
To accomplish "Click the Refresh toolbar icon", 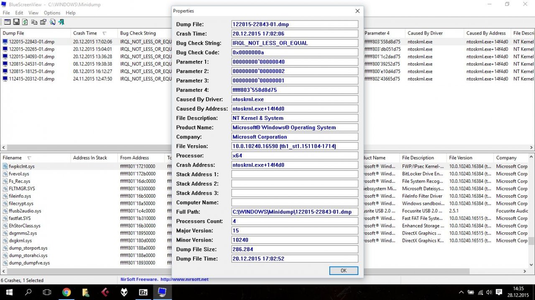I will [x=25, y=22].
